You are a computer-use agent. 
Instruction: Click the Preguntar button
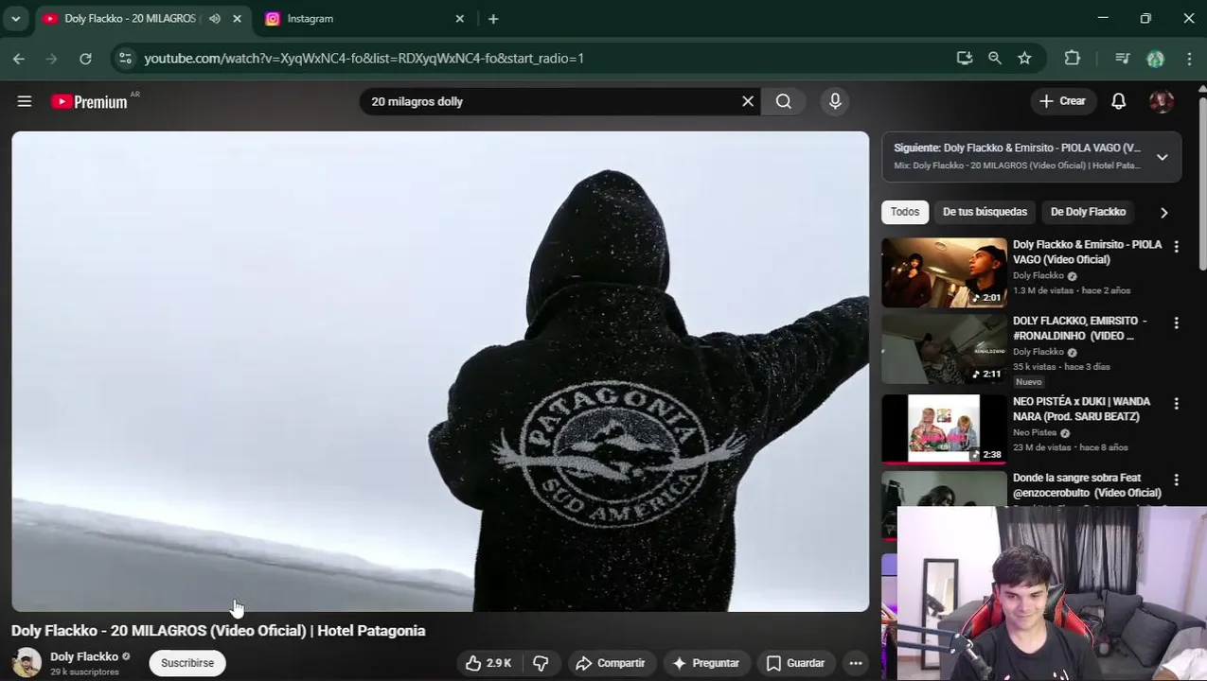pyautogui.click(x=705, y=663)
